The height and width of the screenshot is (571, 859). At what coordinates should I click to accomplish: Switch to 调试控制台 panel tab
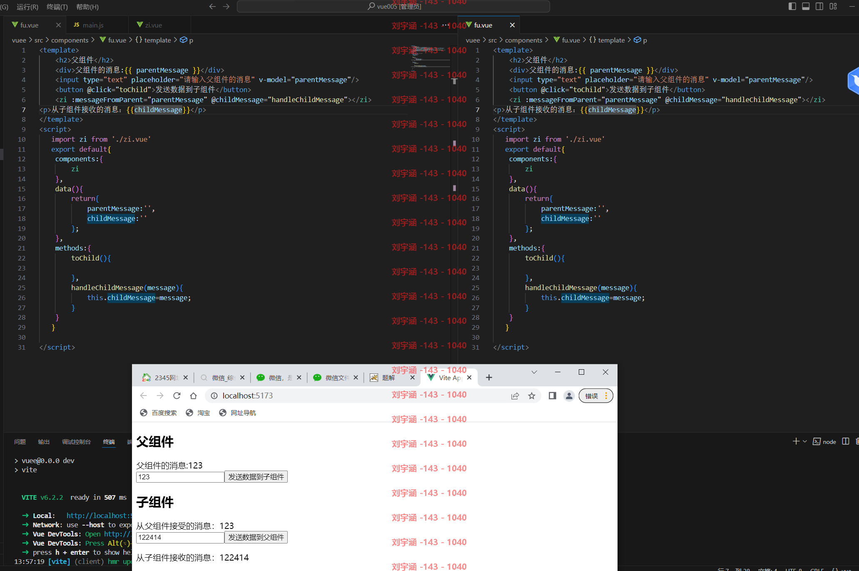coord(76,442)
